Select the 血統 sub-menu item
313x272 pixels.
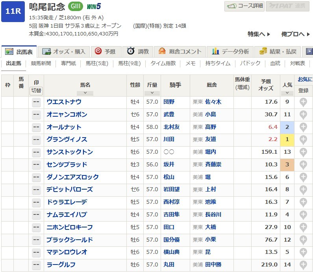[x=275, y=63]
